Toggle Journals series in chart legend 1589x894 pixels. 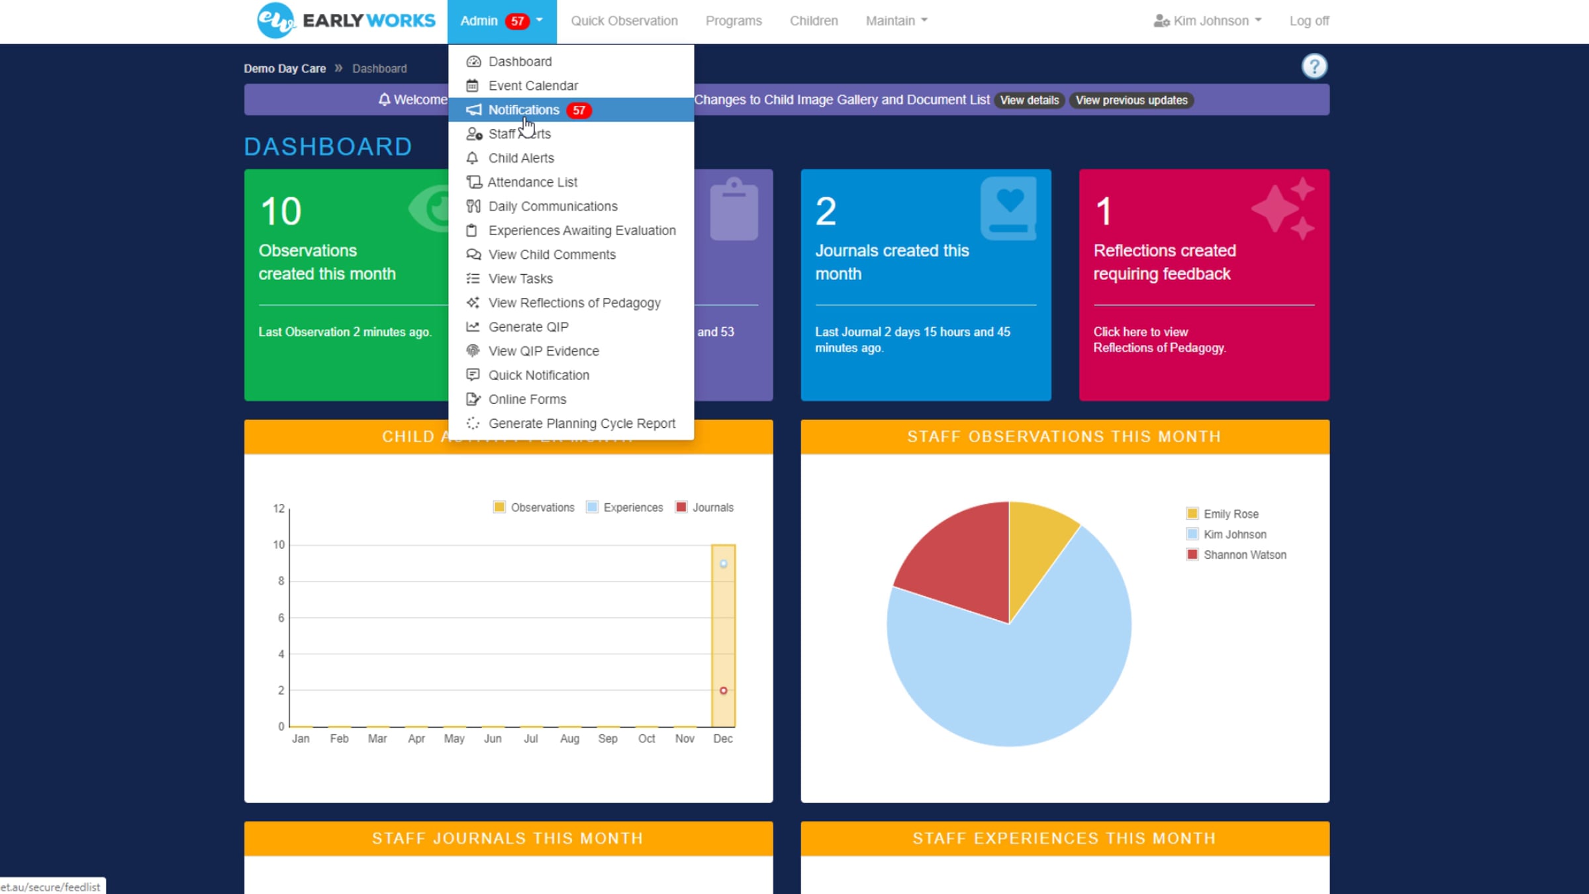click(704, 507)
